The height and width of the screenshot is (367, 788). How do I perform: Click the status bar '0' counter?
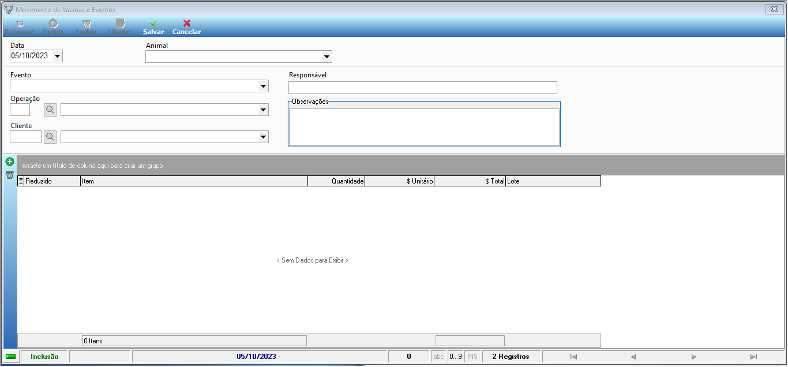tap(409, 357)
